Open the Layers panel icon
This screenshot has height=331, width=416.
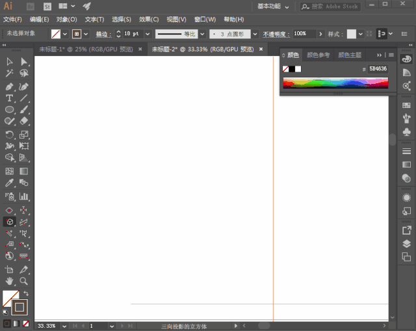[406, 244]
